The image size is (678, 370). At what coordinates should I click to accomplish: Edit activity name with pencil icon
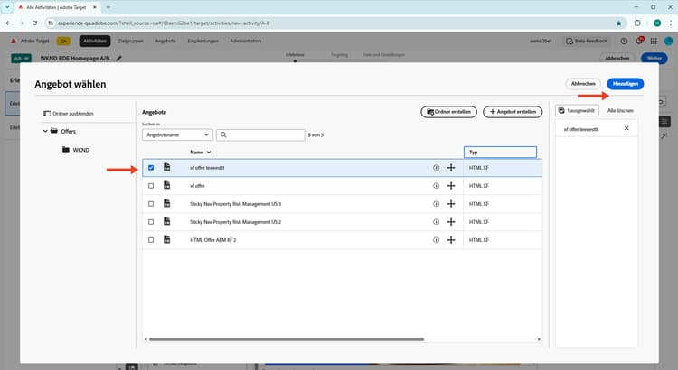click(118, 58)
